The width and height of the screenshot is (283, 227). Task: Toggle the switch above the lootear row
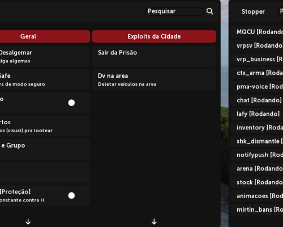(x=76, y=103)
